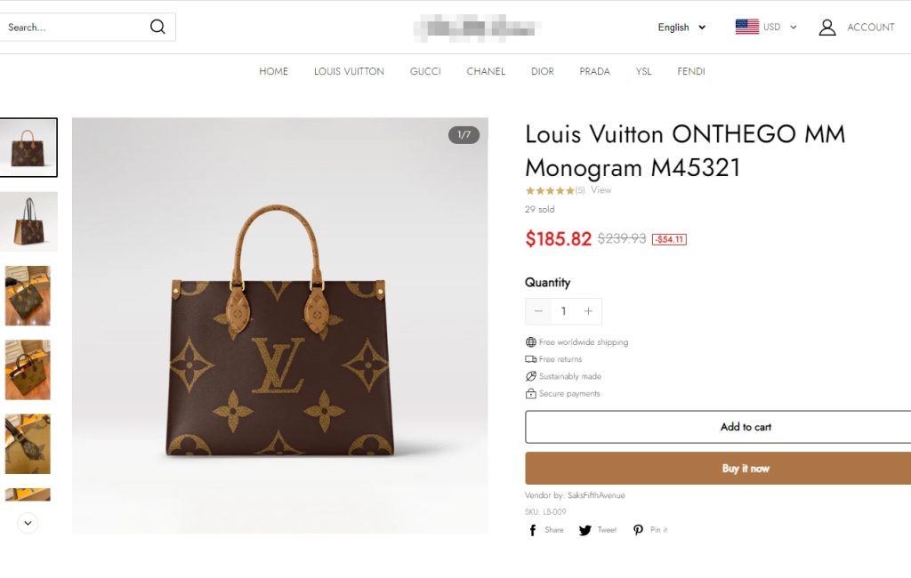Select the second bag thumbnail image
This screenshot has width=911, height=578.
click(x=28, y=221)
